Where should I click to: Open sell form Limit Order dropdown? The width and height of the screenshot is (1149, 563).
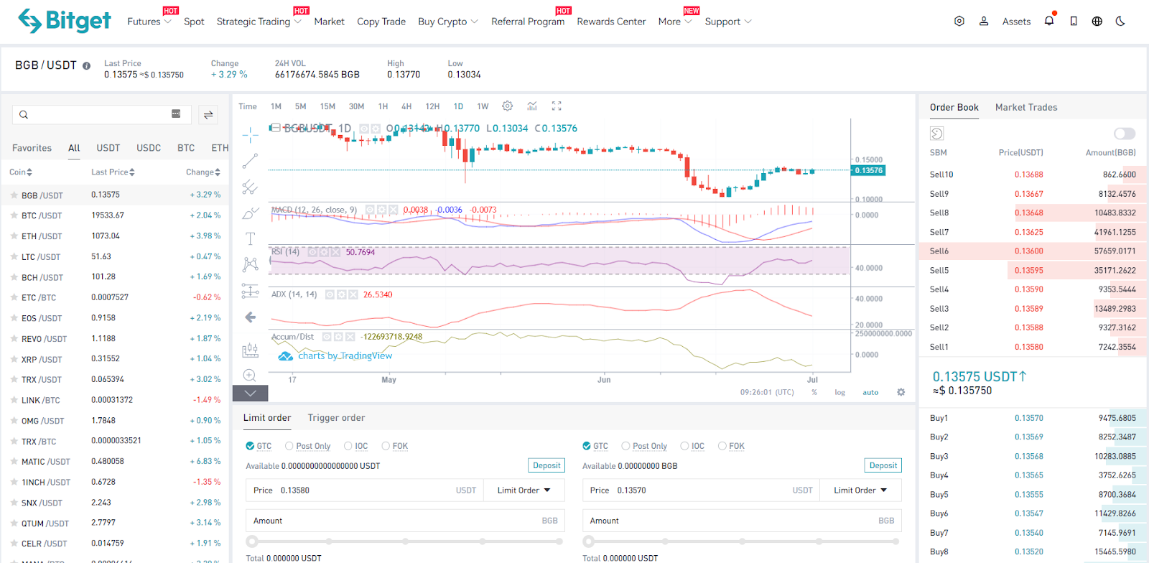(x=860, y=490)
